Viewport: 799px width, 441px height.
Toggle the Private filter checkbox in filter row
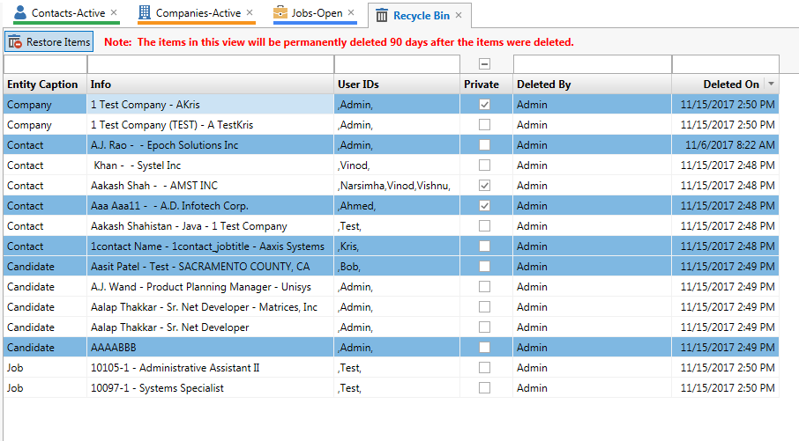(x=484, y=64)
